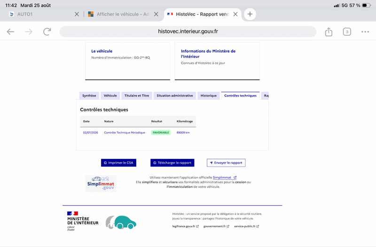Close the Afficher le véhicule tab
The height and width of the screenshot is (247, 376).
pyautogui.click(x=156, y=14)
